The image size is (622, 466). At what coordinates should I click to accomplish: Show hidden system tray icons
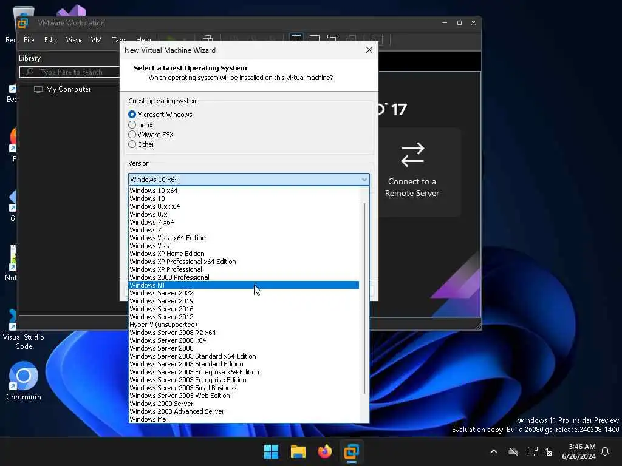pyautogui.click(x=494, y=451)
